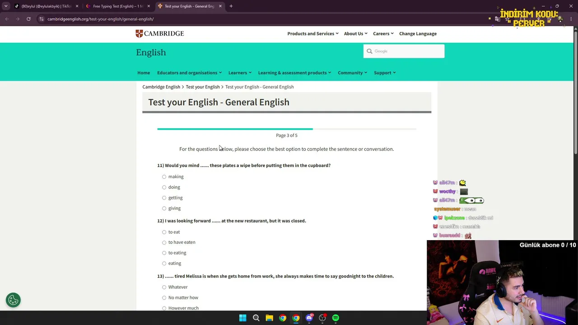Go back with the browser back arrow
The image size is (578, 325).
pyautogui.click(x=7, y=19)
